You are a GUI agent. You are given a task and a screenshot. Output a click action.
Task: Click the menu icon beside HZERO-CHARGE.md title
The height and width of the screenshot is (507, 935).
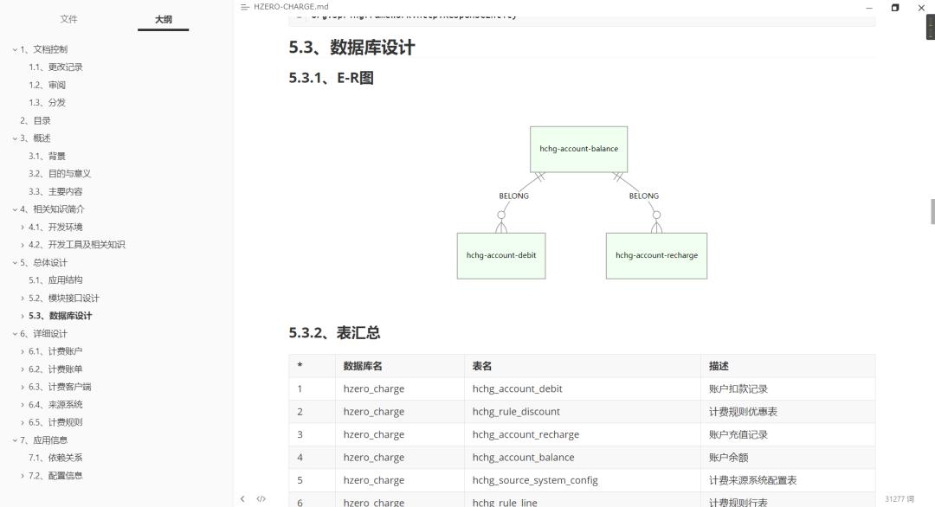[x=246, y=7]
